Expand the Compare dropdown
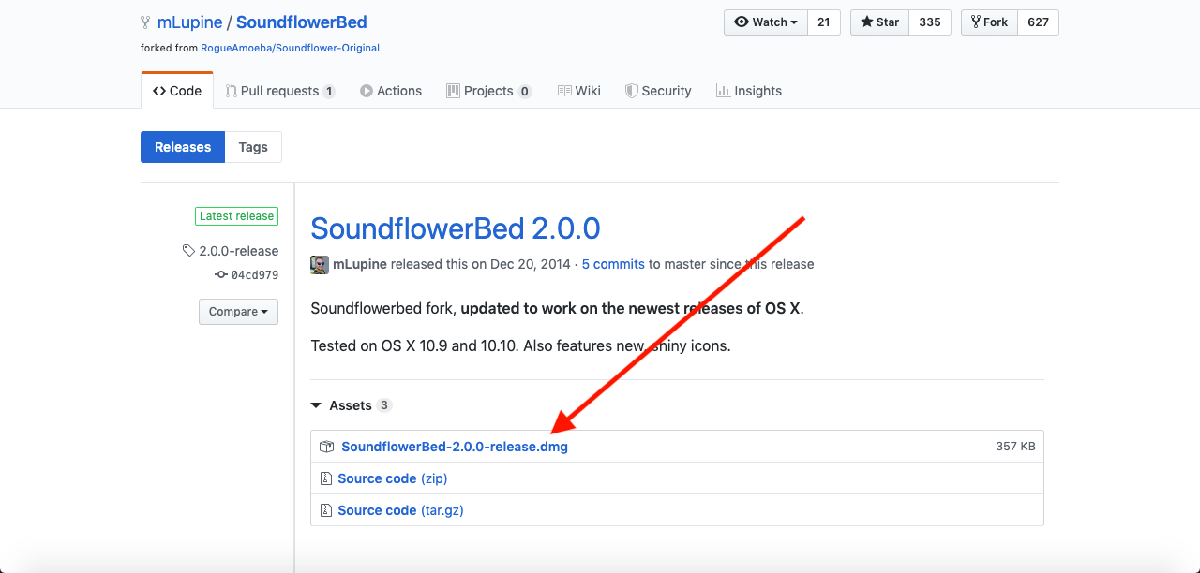Screen dimensions: 1200x573 coord(238,312)
